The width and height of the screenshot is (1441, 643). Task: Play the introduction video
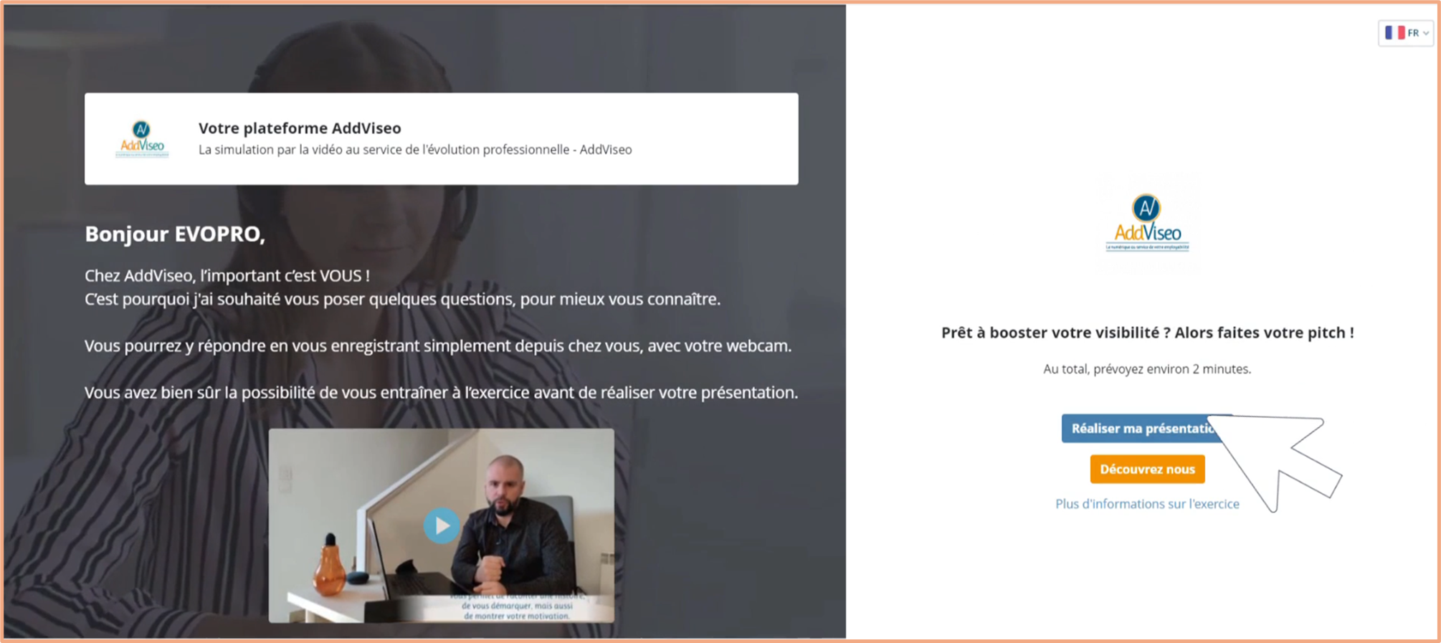click(x=442, y=525)
